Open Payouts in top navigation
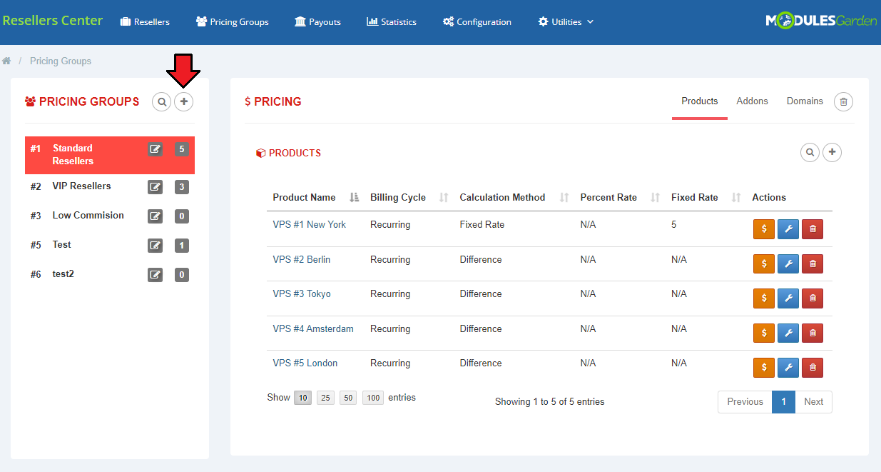The width and height of the screenshot is (881, 472). point(317,22)
